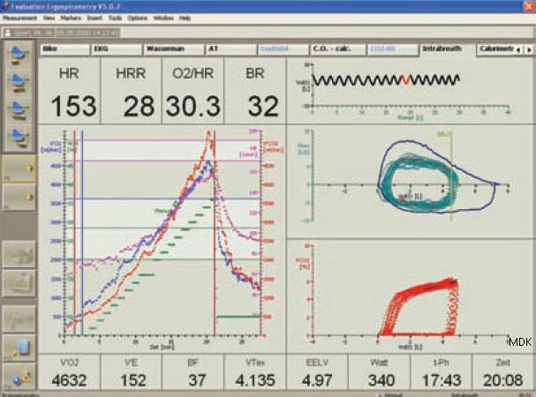The width and height of the screenshot is (536, 397).
Task: Select the BF tile showing 37
Action: point(193,372)
